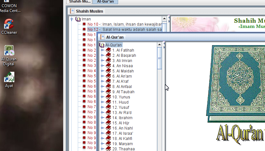This screenshot has height=151, width=265.
Task: Click the Huud book icon
Action: [x=108, y=102]
